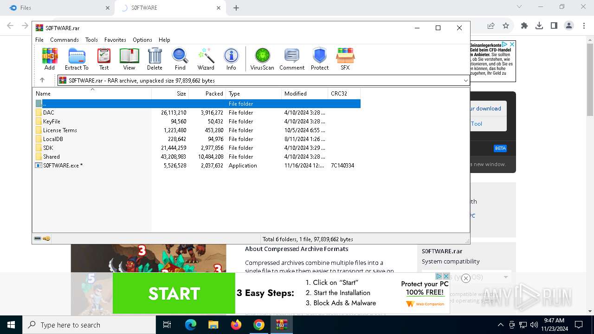Click the DAC folder icon
This screenshot has width=594, height=334.
[x=39, y=113]
